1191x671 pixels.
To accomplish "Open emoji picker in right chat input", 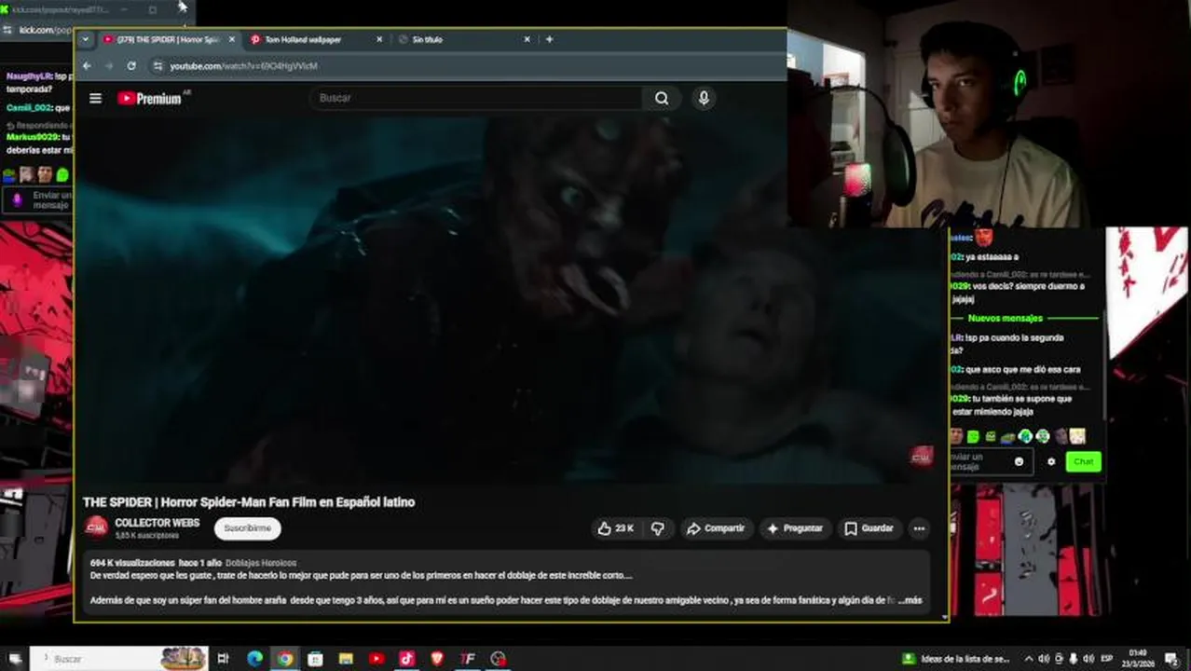I will click(1019, 461).
